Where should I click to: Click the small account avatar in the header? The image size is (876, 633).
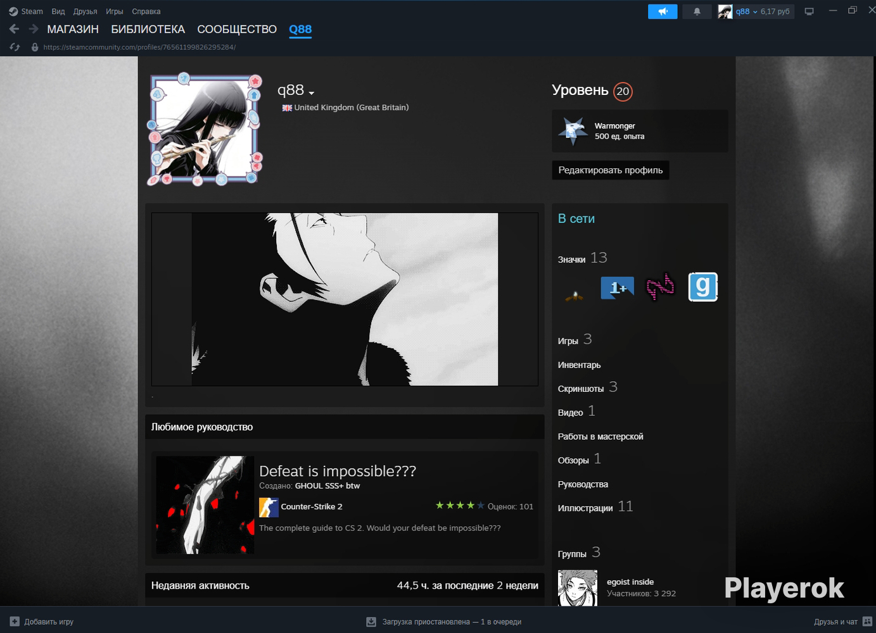(725, 11)
